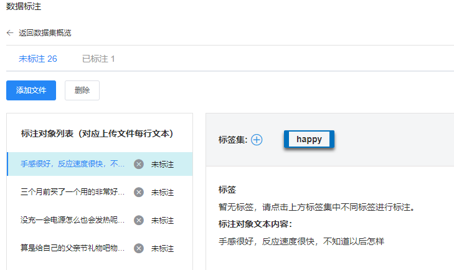The image size is (454, 270).
Task: Switch to the 已标注 1 tab
Action: click(x=98, y=59)
